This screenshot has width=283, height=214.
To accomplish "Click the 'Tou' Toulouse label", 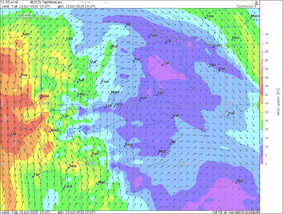I will click(x=210, y=16).
